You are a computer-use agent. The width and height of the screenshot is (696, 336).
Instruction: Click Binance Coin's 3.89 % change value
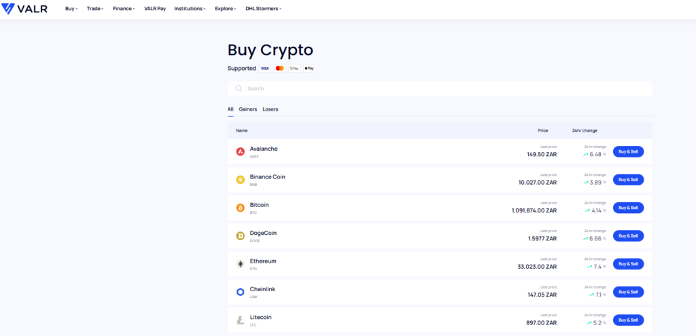click(x=597, y=183)
